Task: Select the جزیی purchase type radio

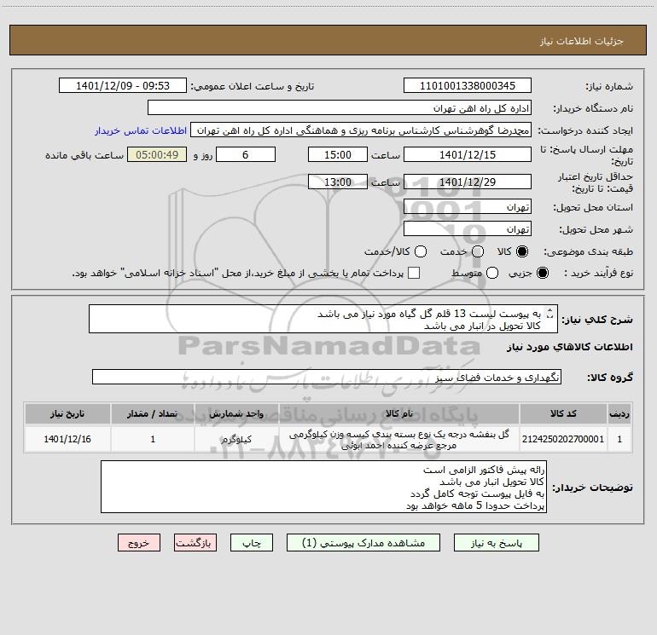Action: [543, 273]
